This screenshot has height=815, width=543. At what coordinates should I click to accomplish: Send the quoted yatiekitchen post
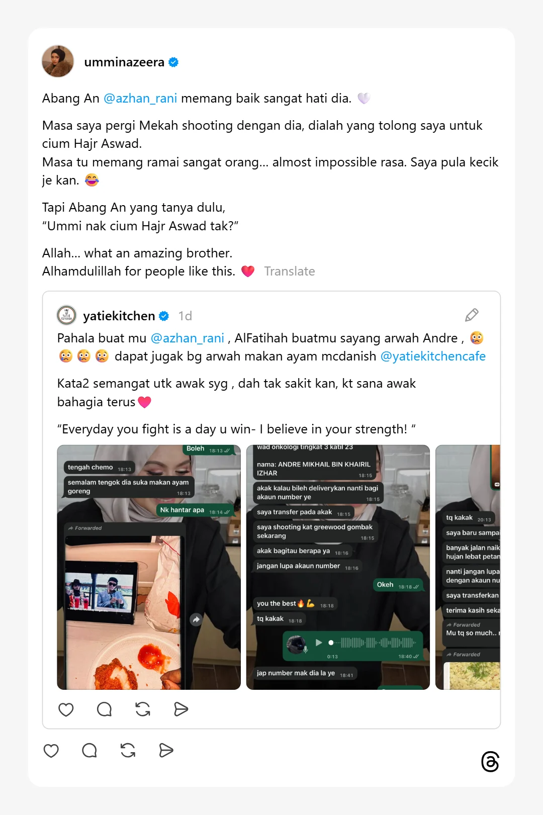181,709
